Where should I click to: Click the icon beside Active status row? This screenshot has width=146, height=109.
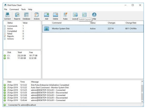click(5, 29)
